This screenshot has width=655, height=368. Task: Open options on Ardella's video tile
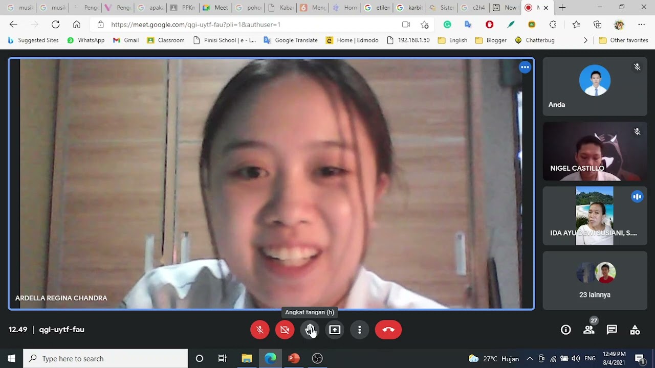click(525, 67)
